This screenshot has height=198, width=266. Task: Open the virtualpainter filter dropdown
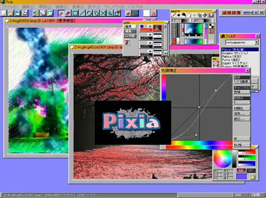point(257,43)
